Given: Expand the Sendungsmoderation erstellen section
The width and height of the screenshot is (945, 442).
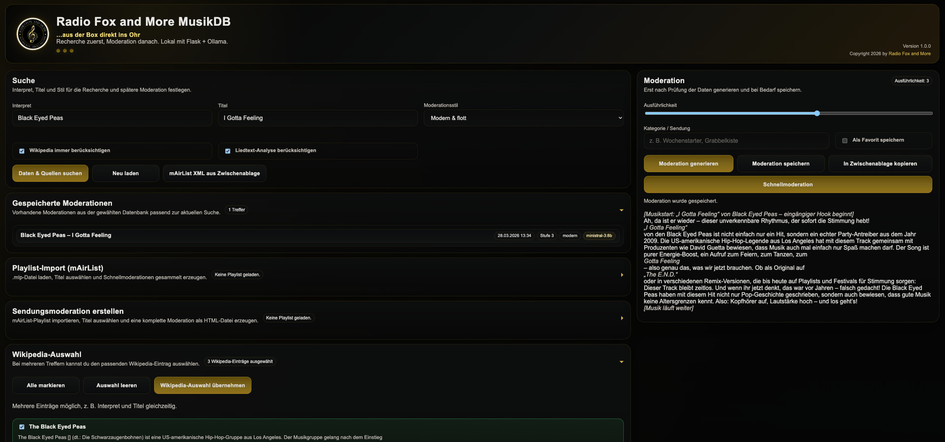Looking at the screenshot, I should [622, 318].
